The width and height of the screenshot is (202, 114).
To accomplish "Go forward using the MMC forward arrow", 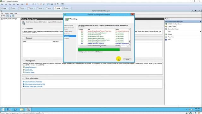I will tap(4, 16).
